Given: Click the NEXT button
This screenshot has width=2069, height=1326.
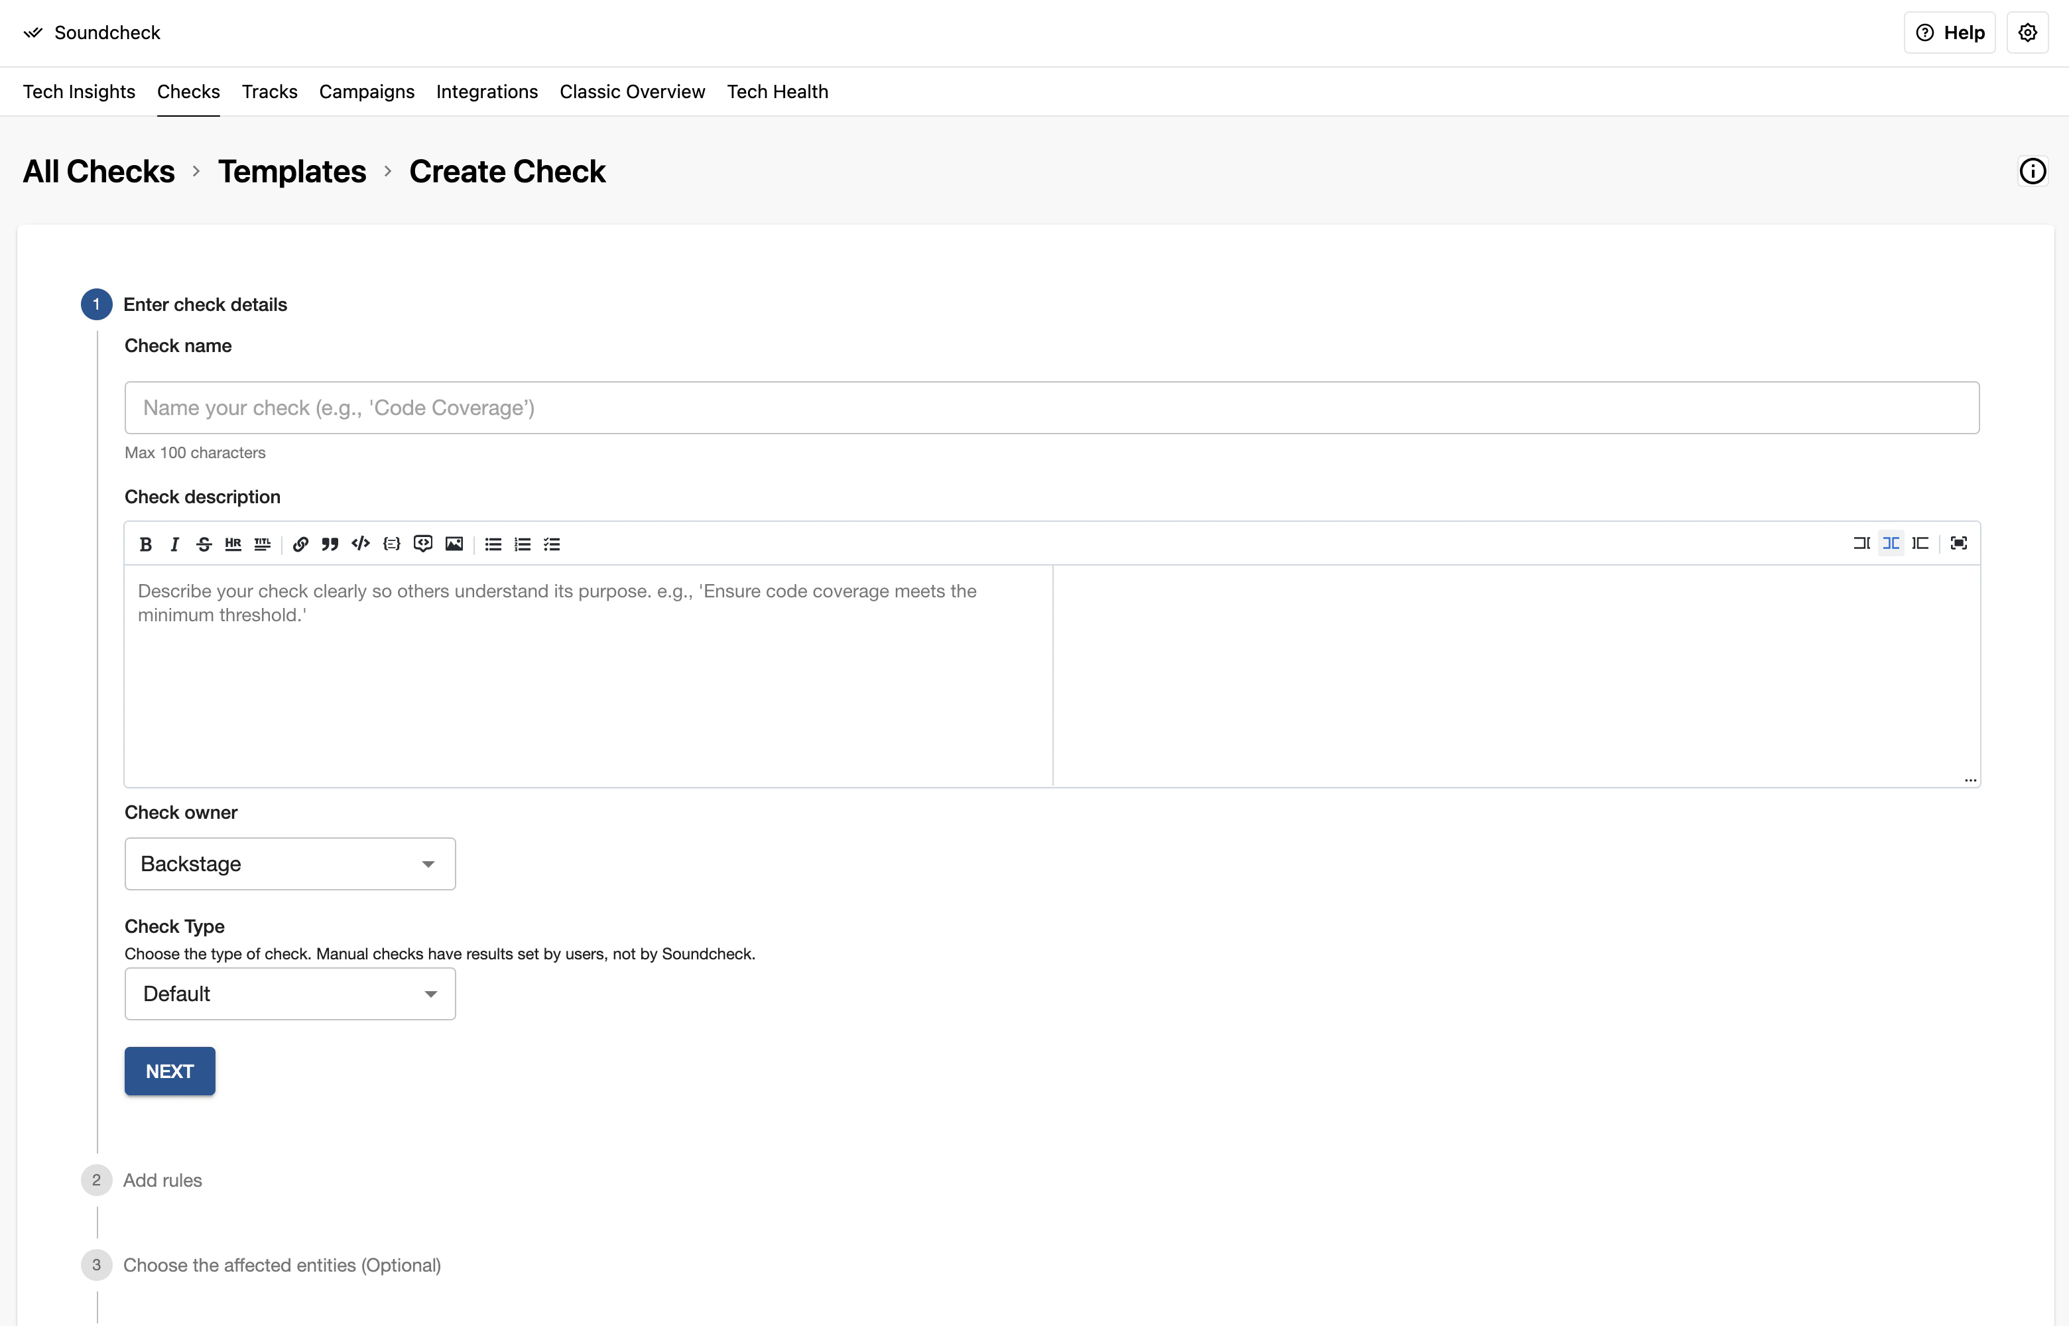Looking at the screenshot, I should tap(170, 1071).
